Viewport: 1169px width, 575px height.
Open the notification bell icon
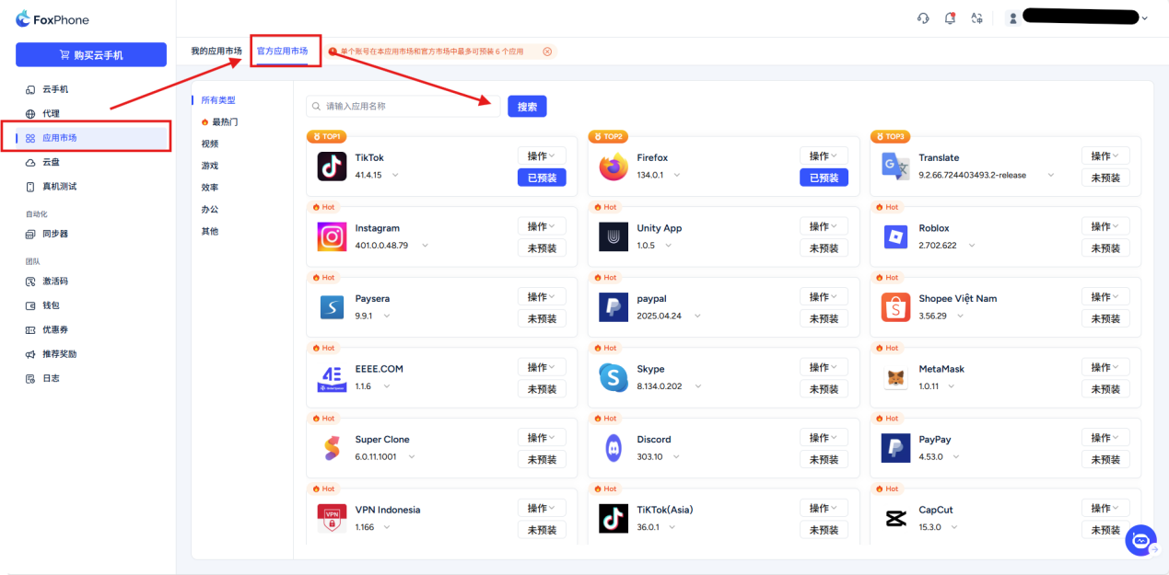point(950,18)
